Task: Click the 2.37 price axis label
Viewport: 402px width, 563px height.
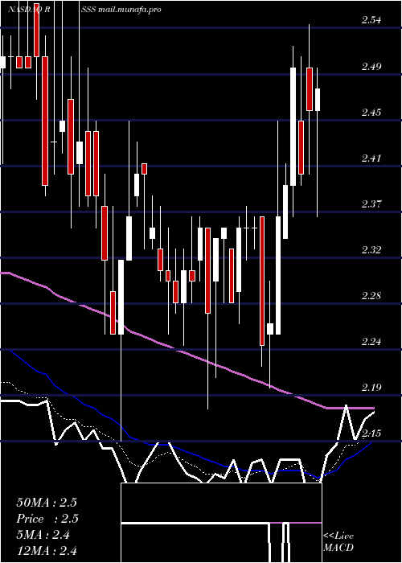Action: [371, 204]
